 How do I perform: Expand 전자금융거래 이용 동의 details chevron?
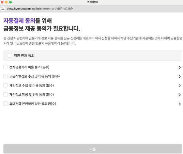coord(180,67)
